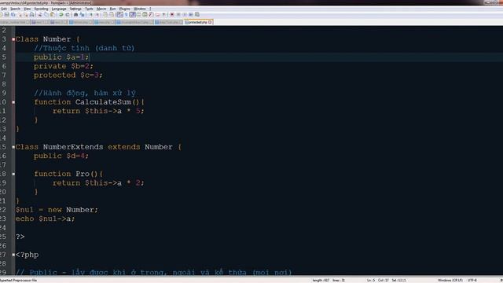Screen dimensions: 503x283
Task: Click the 'echo $nu1->a;' line
Action: (x=46, y=219)
